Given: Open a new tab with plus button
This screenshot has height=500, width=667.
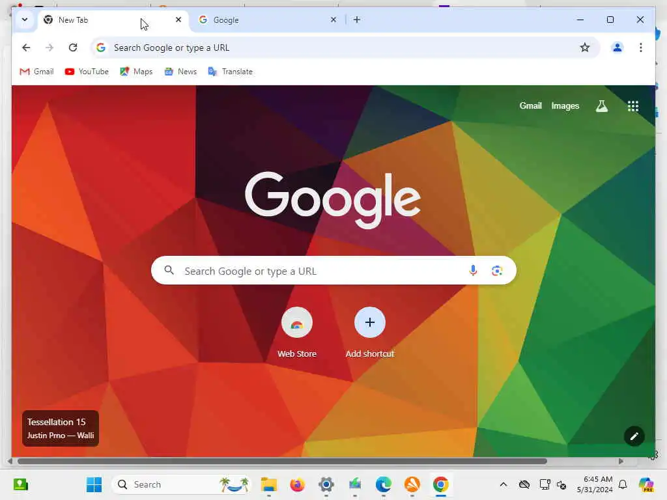Looking at the screenshot, I should pos(357,20).
